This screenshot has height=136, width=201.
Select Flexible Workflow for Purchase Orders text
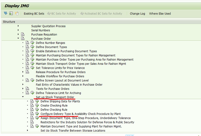pos(60,76)
